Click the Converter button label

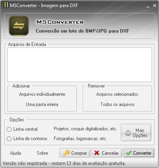click(x=142, y=153)
